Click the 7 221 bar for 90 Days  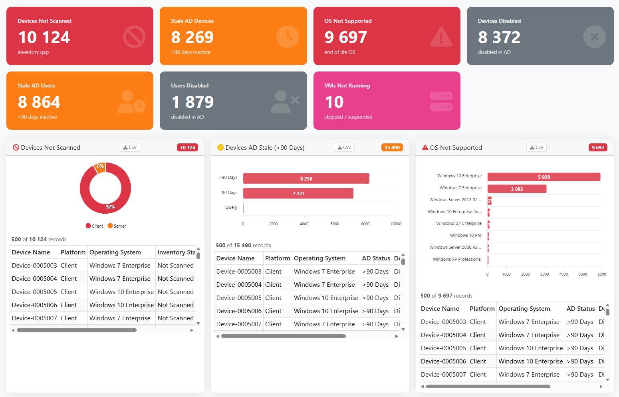(298, 193)
